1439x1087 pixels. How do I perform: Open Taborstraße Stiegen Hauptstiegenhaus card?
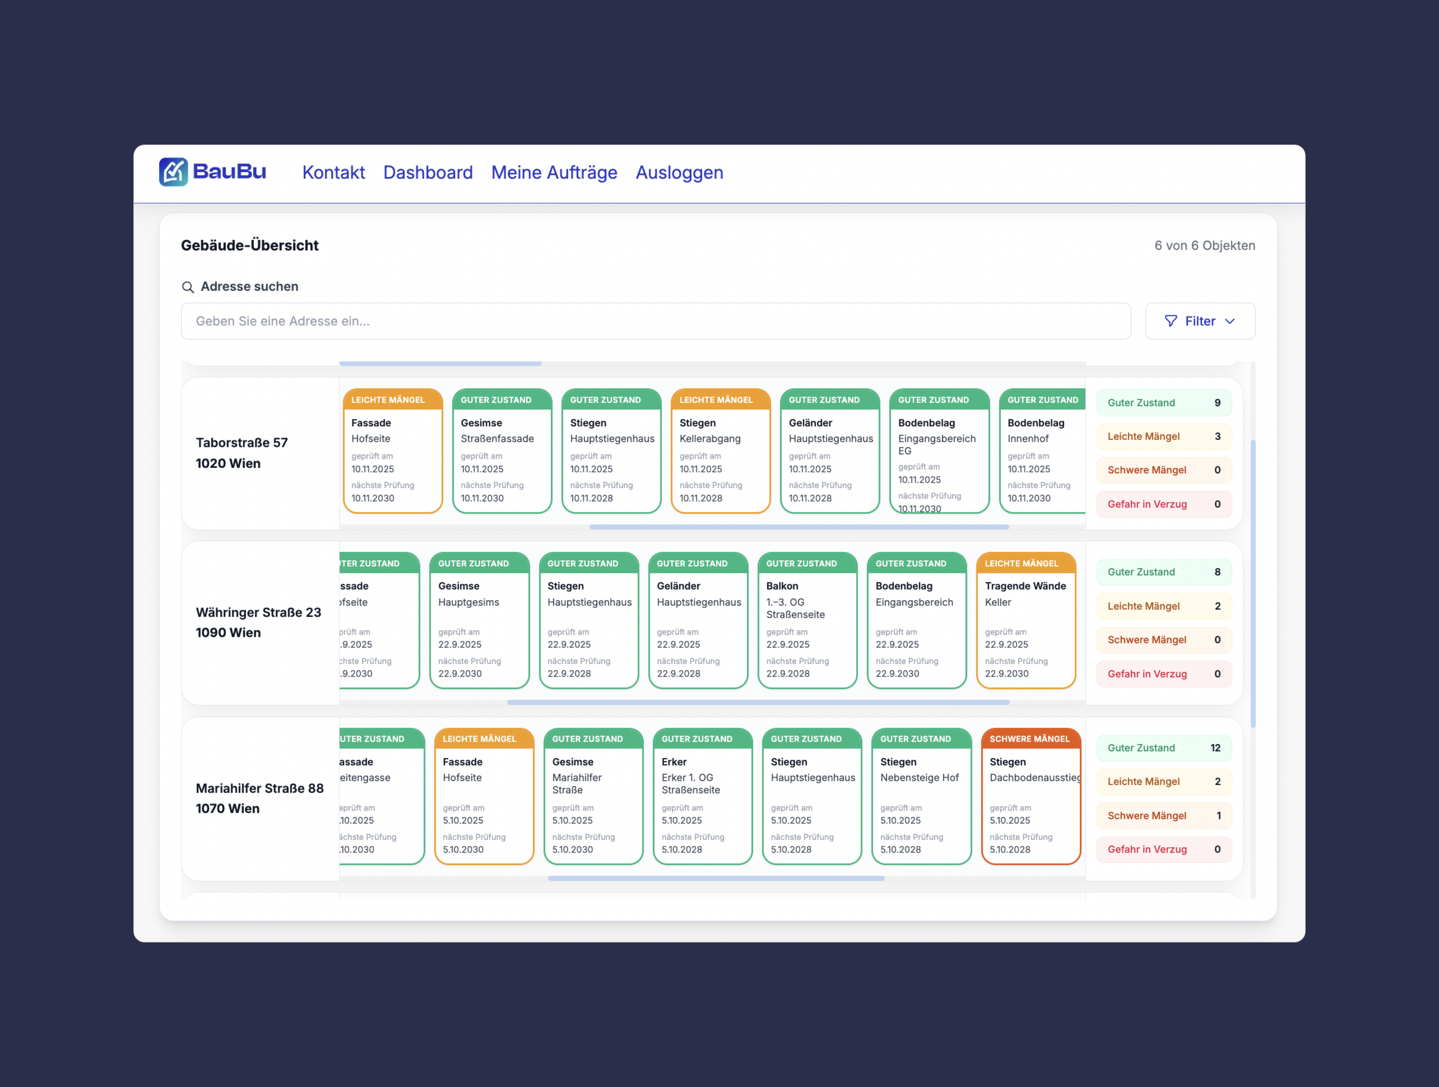[x=612, y=451]
